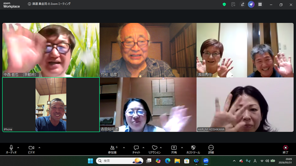Viewport: 296px width, 166px height.
Task: Click the 吉田知可子 name label
Action: click(x=110, y=129)
